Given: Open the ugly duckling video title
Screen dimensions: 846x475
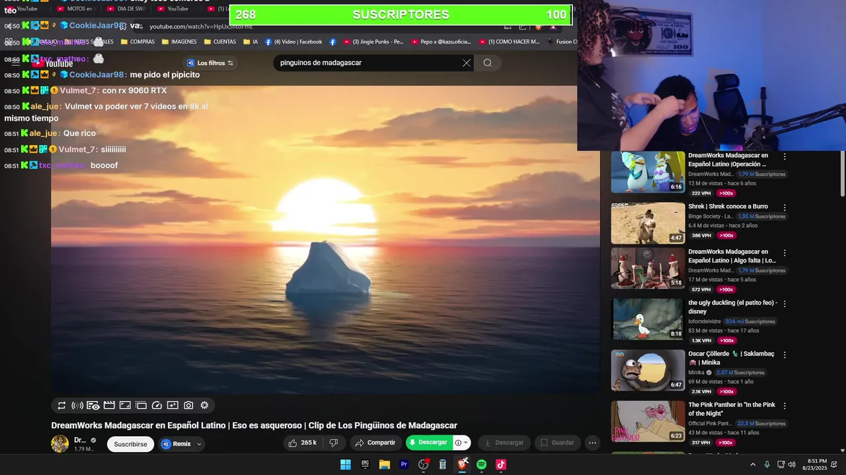Looking at the screenshot, I should click(x=732, y=307).
